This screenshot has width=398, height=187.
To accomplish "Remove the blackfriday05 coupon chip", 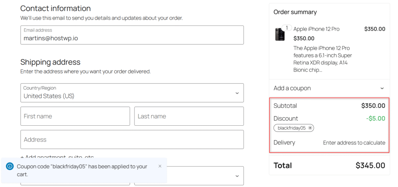I will (310, 128).
